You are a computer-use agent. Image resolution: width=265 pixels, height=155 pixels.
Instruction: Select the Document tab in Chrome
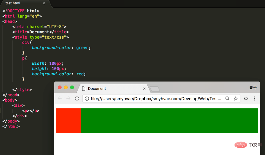pos(113,89)
